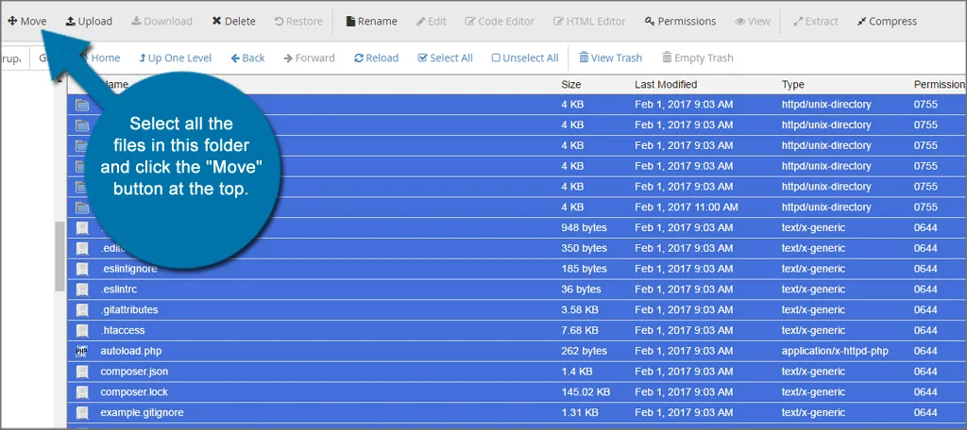This screenshot has width=967, height=430.
Task: Open the Code Editor
Action: [x=500, y=22]
